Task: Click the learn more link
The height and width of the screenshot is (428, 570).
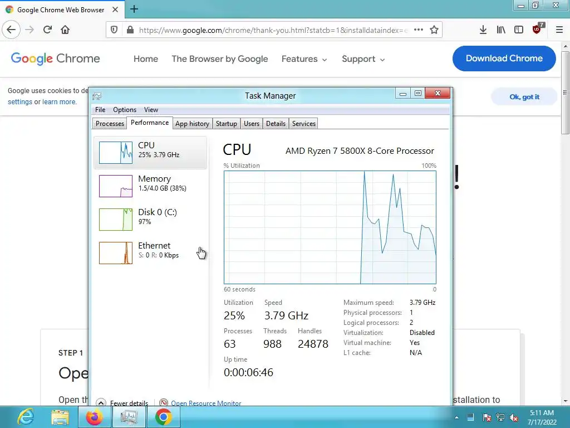Action: (x=59, y=102)
